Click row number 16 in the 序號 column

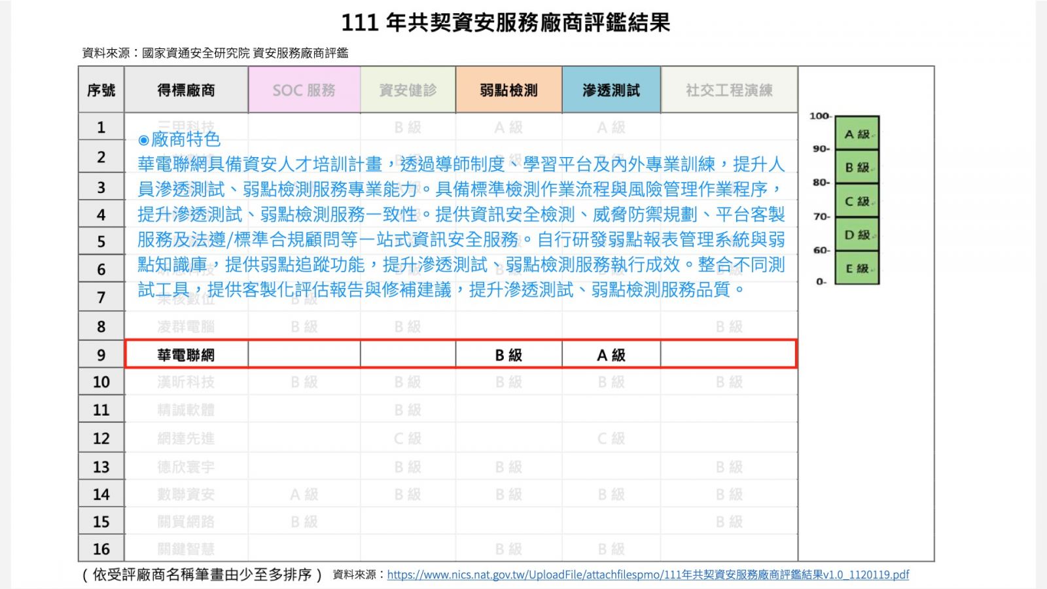[x=101, y=548]
